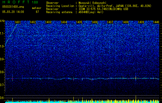
Task: Click the kHz axis unit label
Action: pos(2,21)
